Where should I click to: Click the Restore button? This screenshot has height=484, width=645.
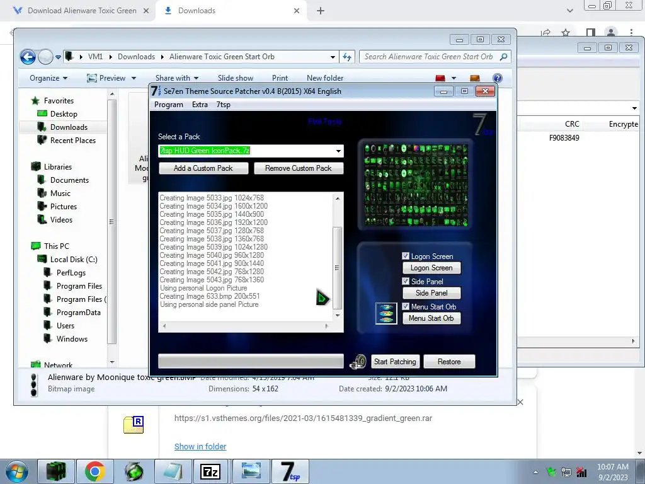tap(449, 362)
